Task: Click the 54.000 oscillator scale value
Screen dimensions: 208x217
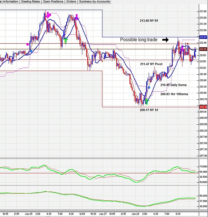Action: [203, 172]
